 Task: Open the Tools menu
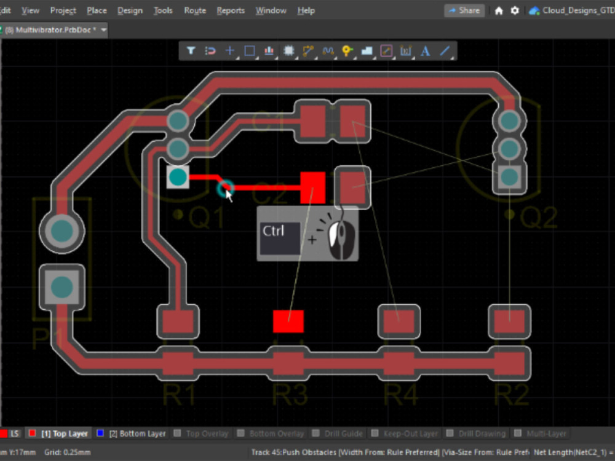[x=163, y=10]
